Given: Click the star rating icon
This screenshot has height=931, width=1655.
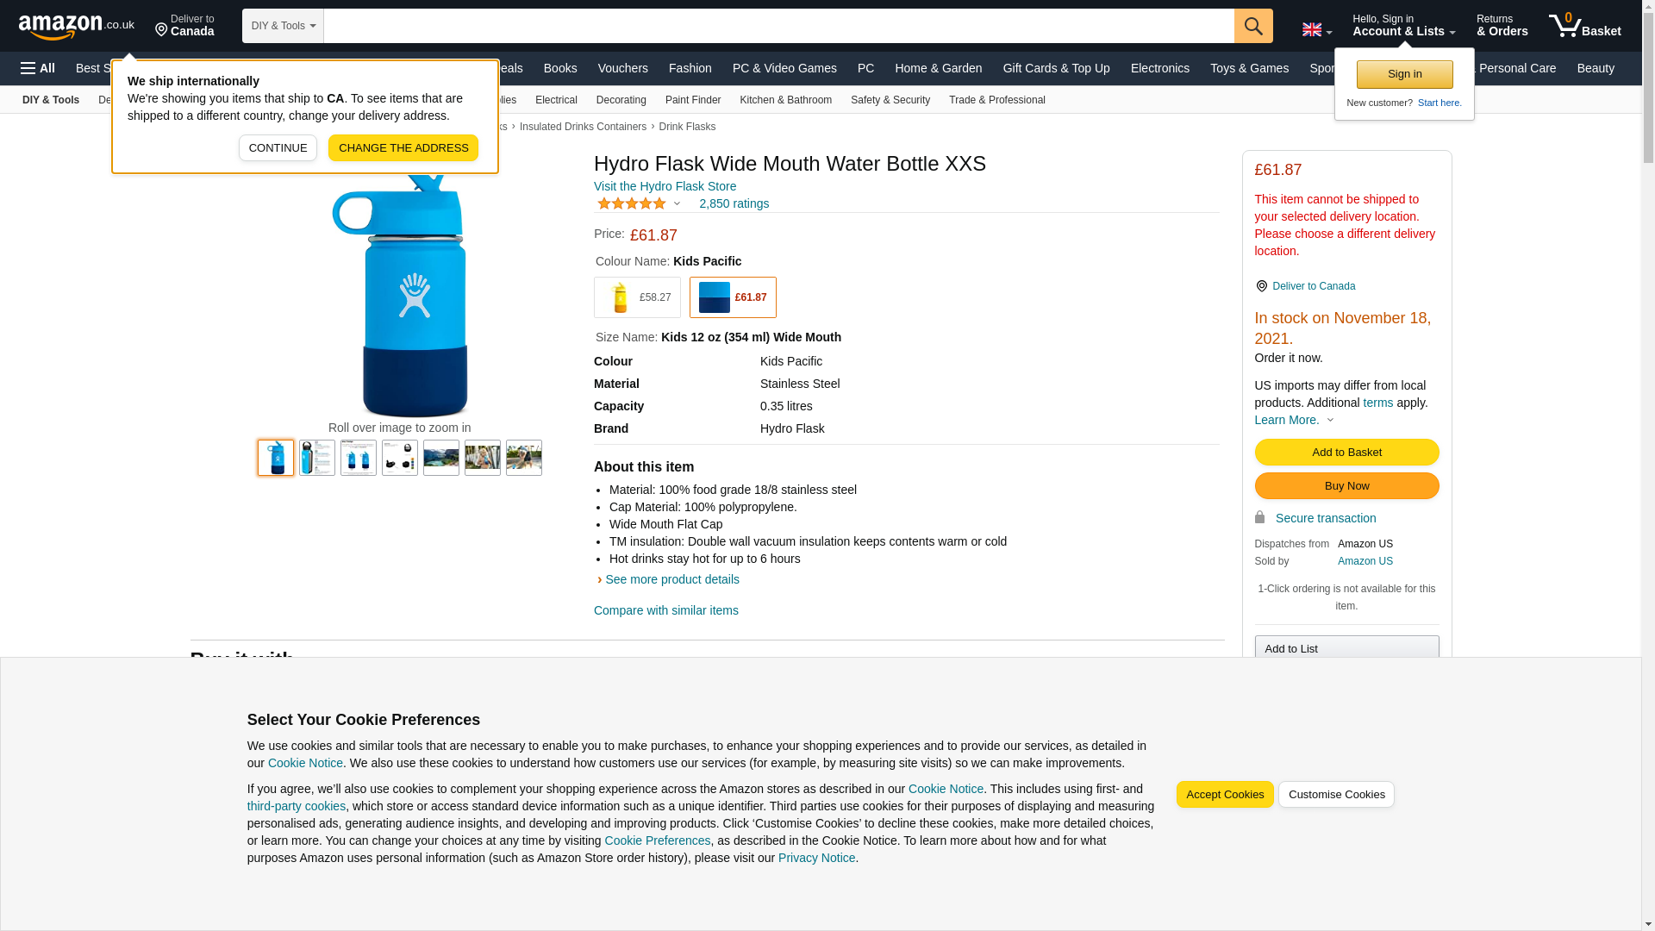Looking at the screenshot, I should point(632,204).
